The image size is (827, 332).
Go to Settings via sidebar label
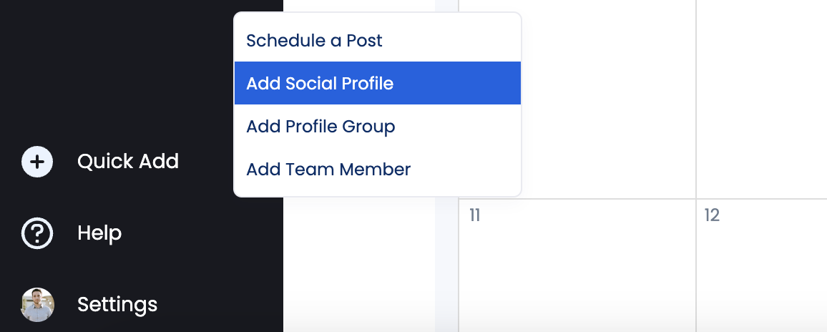117,305
